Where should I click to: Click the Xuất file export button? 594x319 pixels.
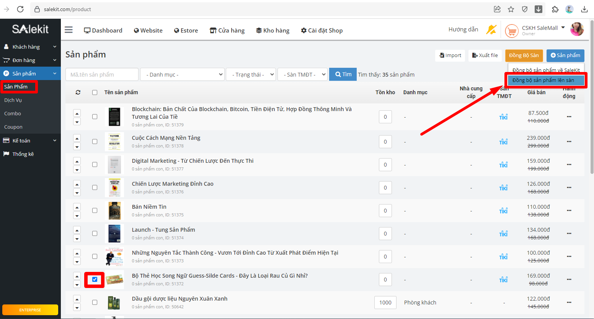[x=485, y=56]
